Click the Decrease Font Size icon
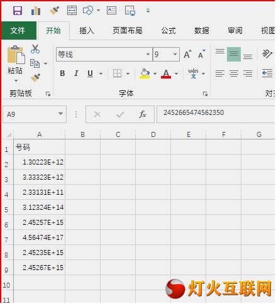 201,54
